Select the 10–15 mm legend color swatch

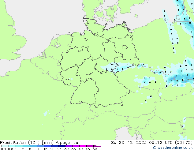[x=41, y=146]
